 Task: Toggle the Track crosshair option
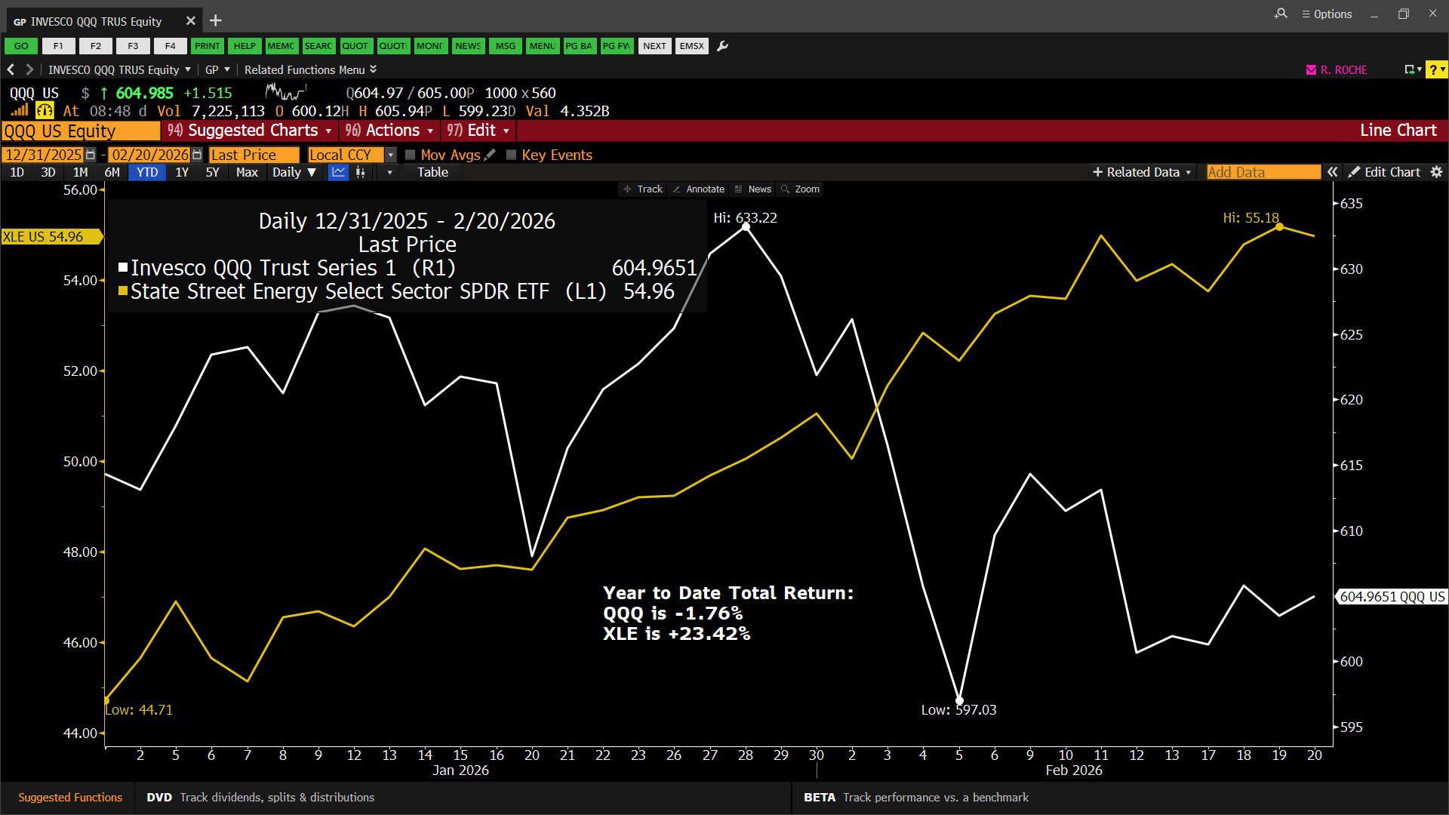coord(642,189)
